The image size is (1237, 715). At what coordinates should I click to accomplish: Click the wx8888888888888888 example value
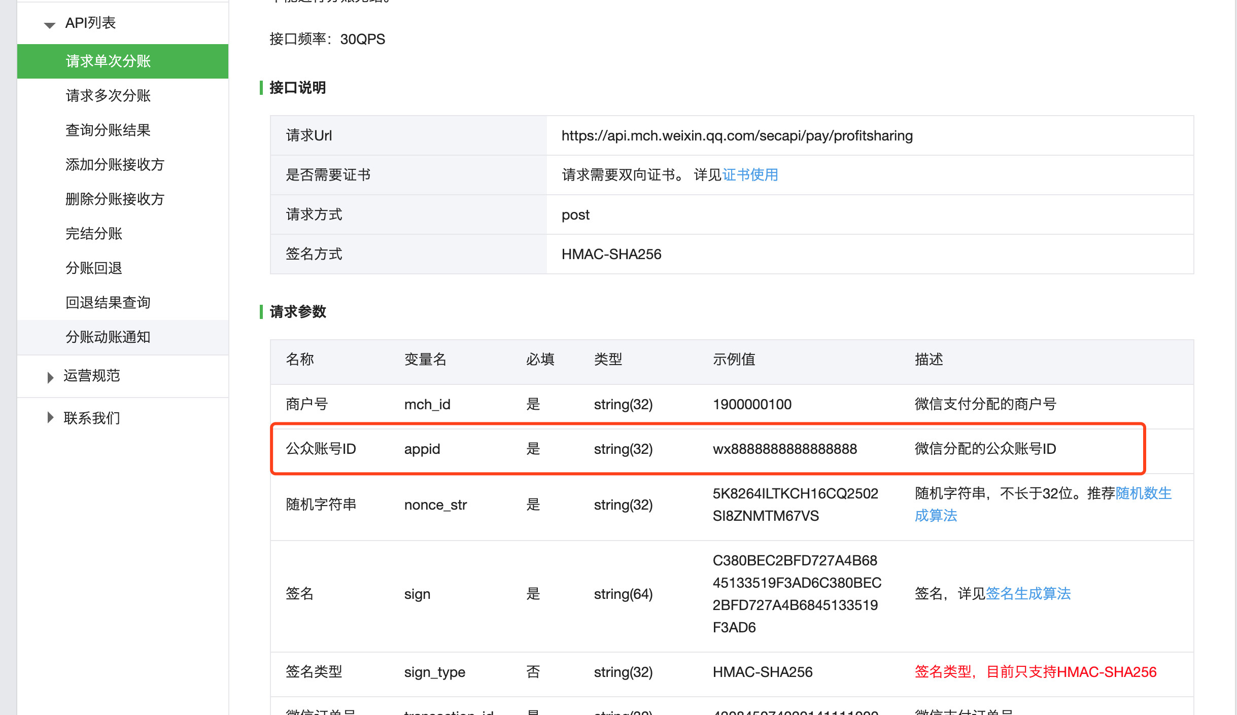(x=784, y=449)
